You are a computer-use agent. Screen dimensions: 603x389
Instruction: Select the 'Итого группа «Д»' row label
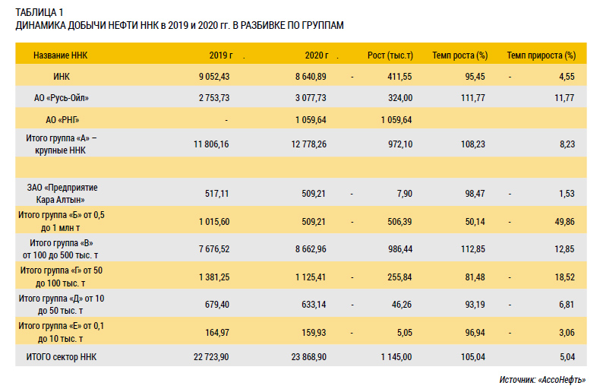[x=62, y=305]
